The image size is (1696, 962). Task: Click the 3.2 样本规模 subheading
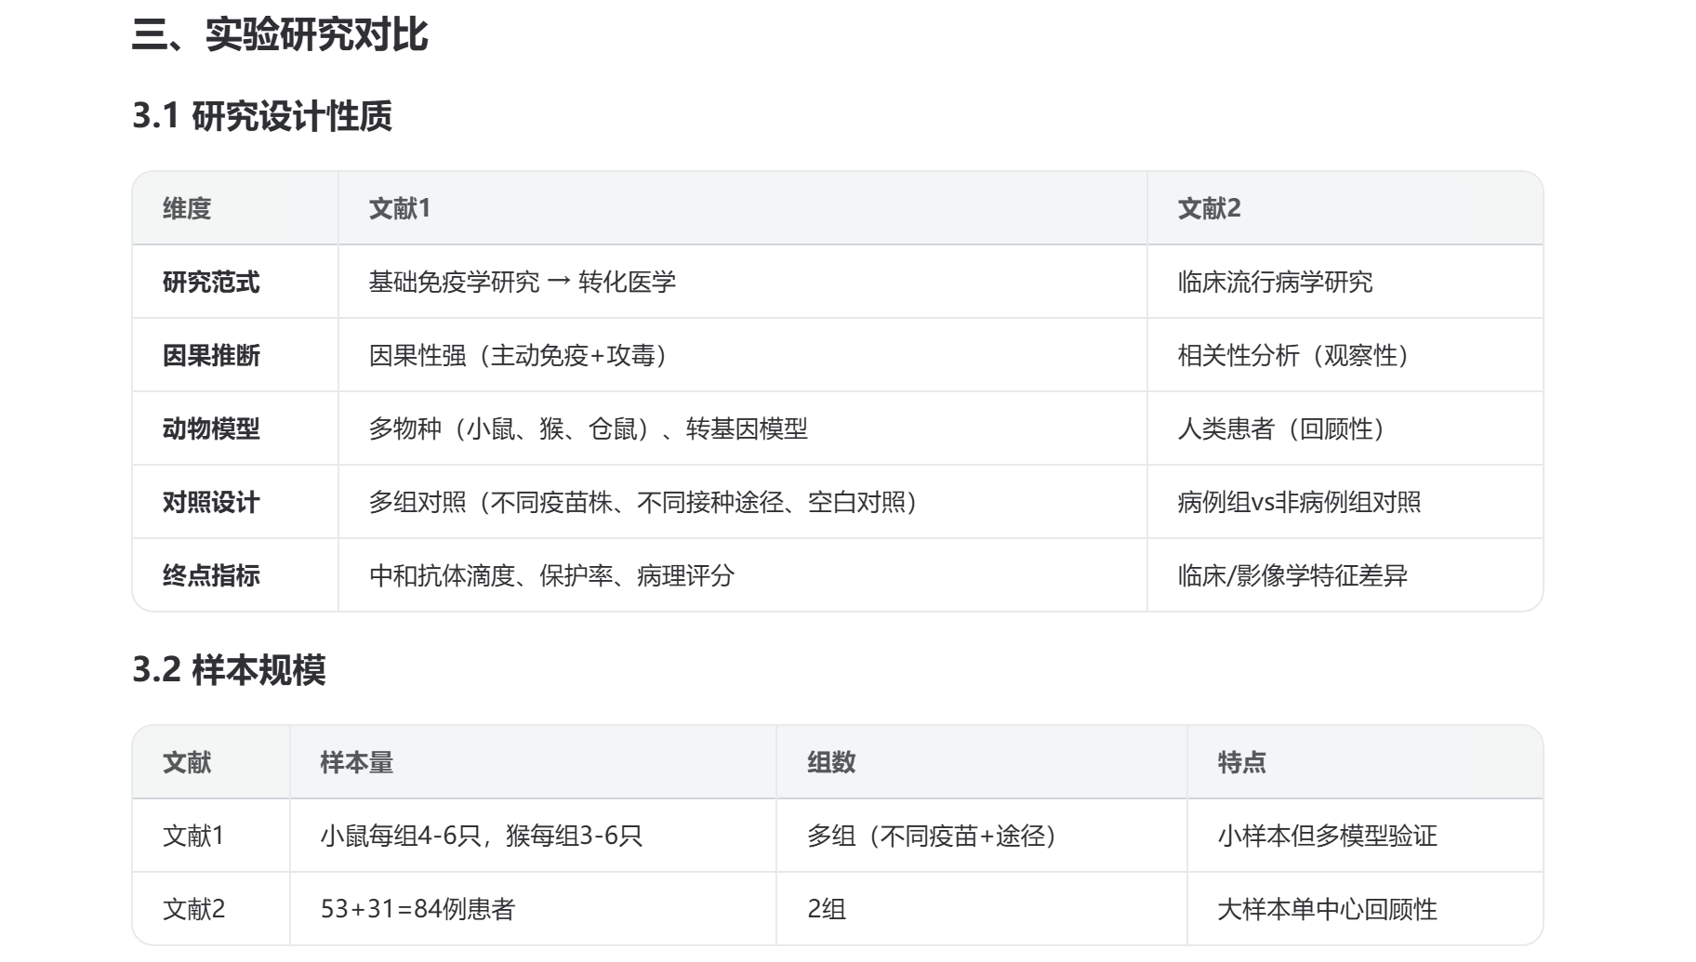pos(229,670)
